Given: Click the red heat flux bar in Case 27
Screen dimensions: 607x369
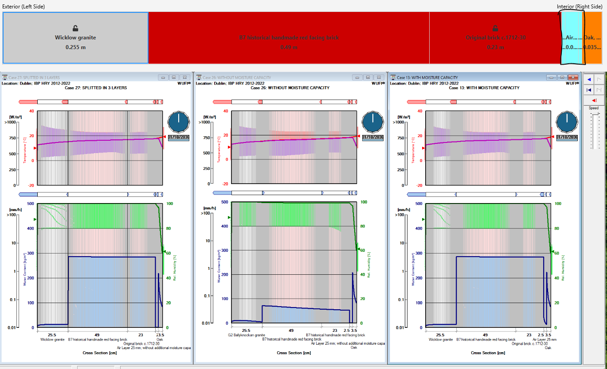Looking at the screenshot, I should tap(91, 102).
